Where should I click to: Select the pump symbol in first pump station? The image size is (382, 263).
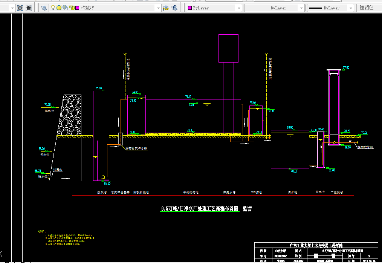(x=103, y=177)
